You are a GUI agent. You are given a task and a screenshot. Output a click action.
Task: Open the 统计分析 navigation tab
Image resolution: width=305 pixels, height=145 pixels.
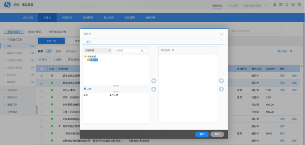(x=150, y=18)
